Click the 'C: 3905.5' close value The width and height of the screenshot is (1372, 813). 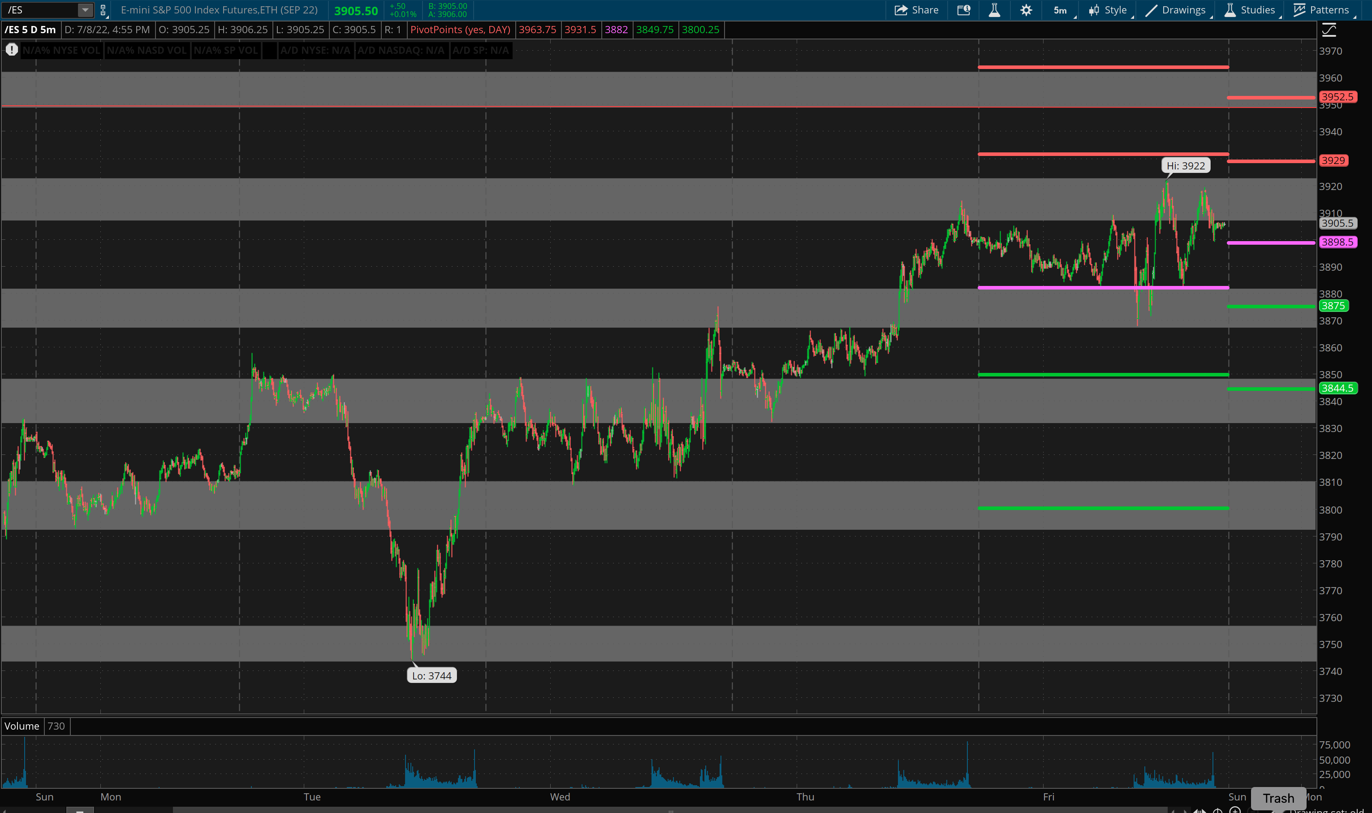(354, 30)
